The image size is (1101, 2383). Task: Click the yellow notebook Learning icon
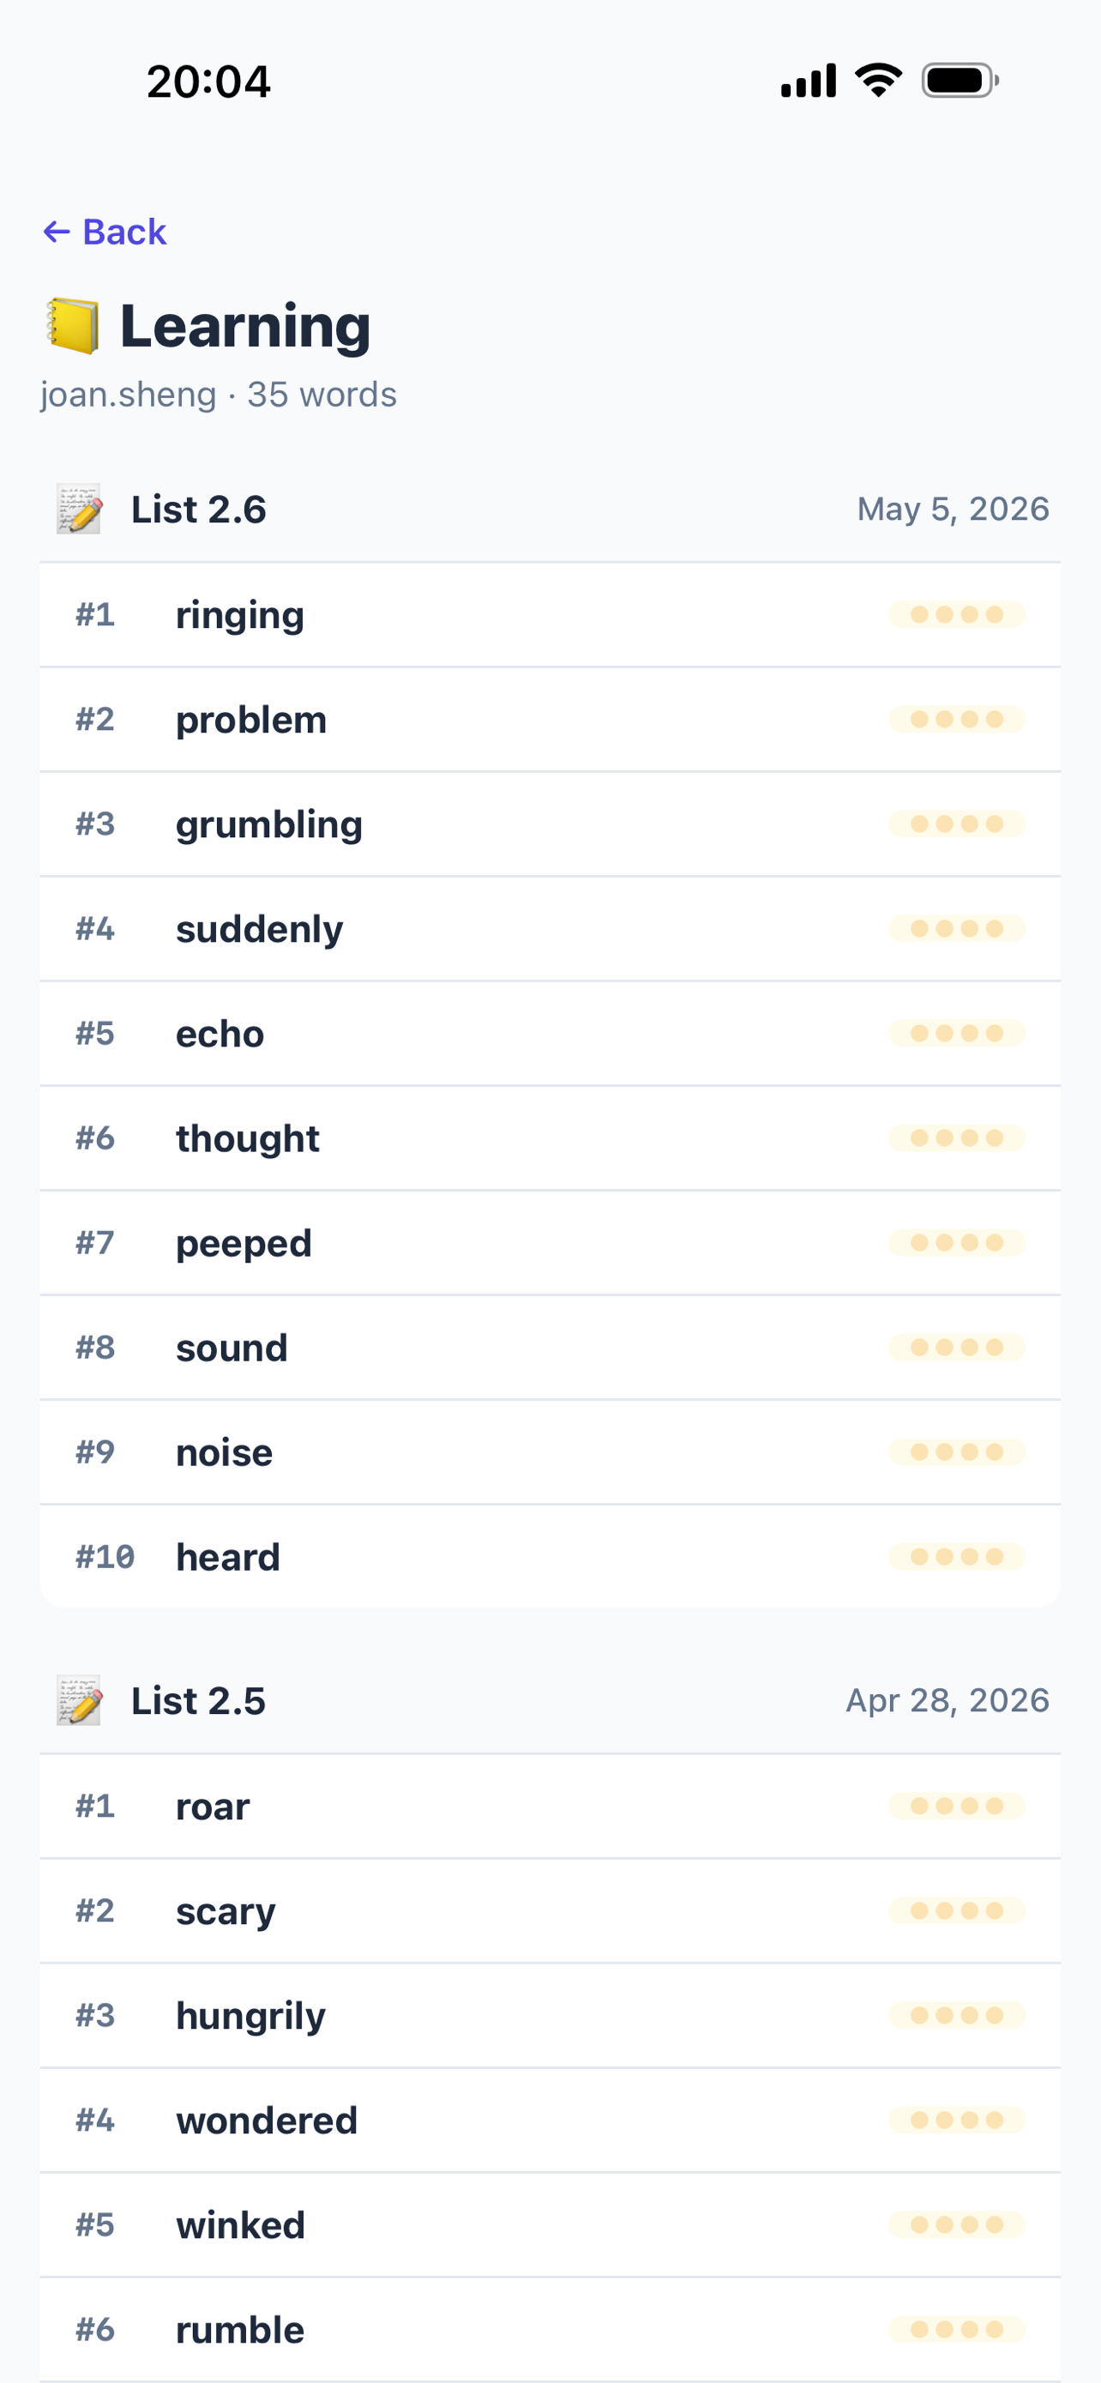tap(73, 326)
